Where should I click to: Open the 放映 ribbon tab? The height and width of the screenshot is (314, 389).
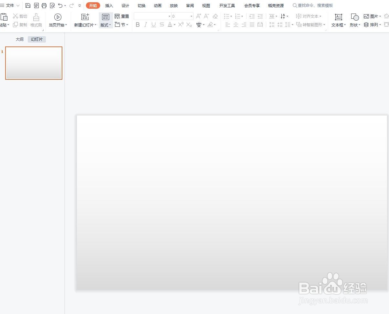pos(173,5)
